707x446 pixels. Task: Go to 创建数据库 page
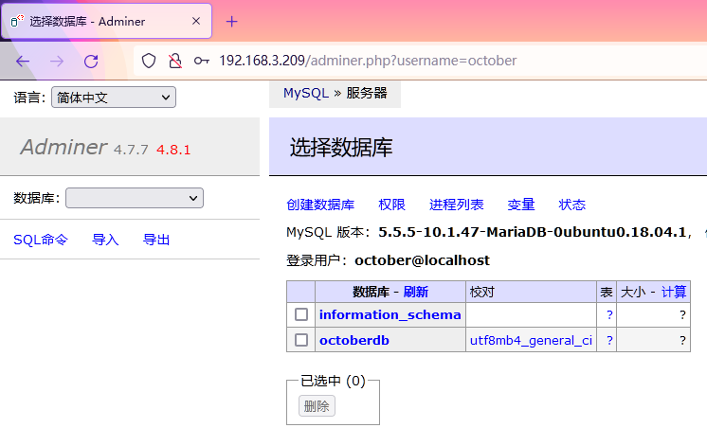tap(320, 205)
